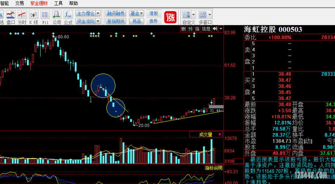
Task: Click the 39.28 price axis label
Action: click(x=230, y=98)
